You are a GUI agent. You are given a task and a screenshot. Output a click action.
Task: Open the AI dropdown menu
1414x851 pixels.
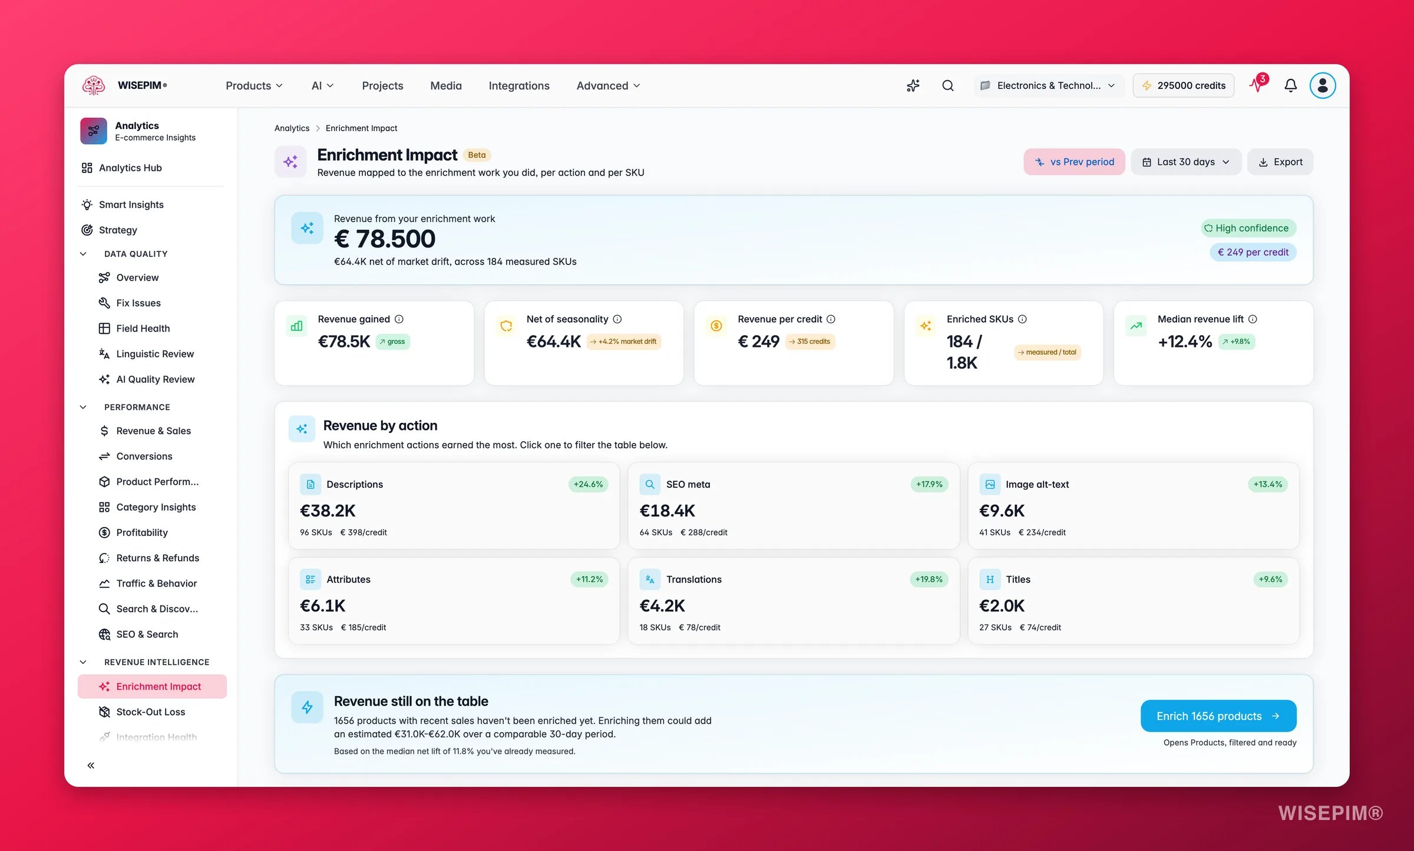click(x=322, y=85)
